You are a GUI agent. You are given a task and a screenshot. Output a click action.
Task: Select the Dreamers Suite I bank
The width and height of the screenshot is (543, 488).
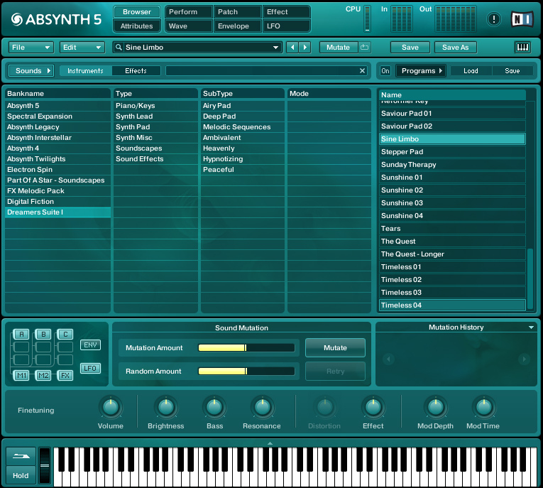(x=57, y=212)
